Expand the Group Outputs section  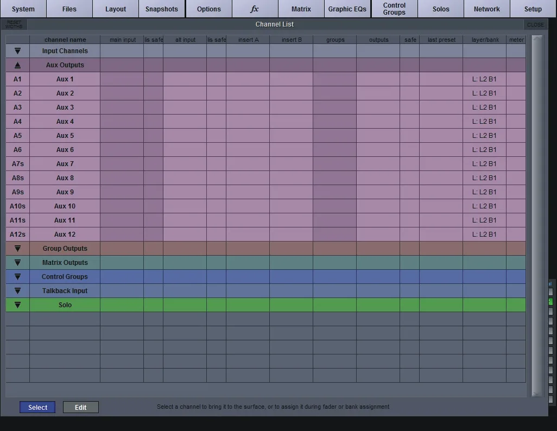point(17,249)
